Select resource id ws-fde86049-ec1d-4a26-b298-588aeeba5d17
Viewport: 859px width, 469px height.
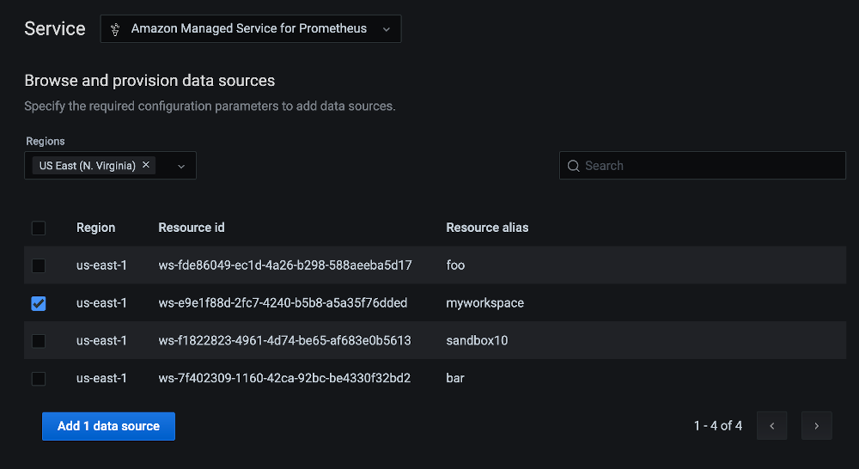coord(285,265)
